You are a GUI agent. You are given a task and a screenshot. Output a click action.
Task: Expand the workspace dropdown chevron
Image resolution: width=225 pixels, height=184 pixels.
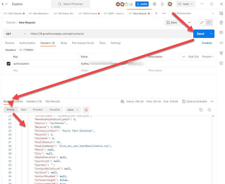(x=6, y=4)
